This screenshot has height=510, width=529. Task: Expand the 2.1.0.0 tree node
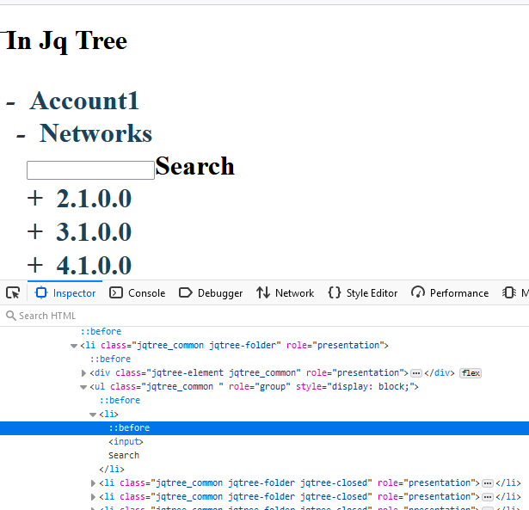[x=35, y=198]
